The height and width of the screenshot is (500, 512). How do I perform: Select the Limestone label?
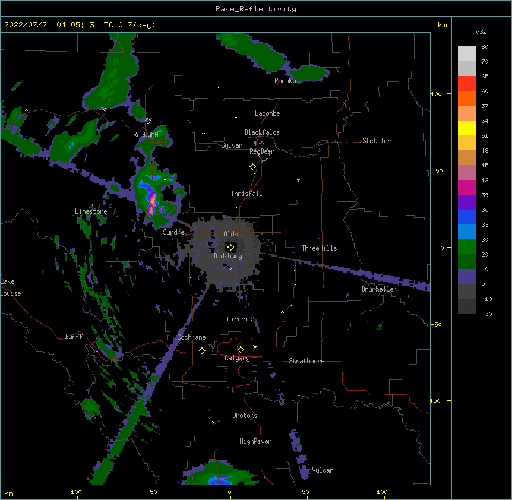pyautogui.click(x=91, y=211)
